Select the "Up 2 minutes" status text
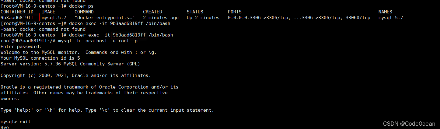Screen dimensions: 440x129 pos(203,18)
